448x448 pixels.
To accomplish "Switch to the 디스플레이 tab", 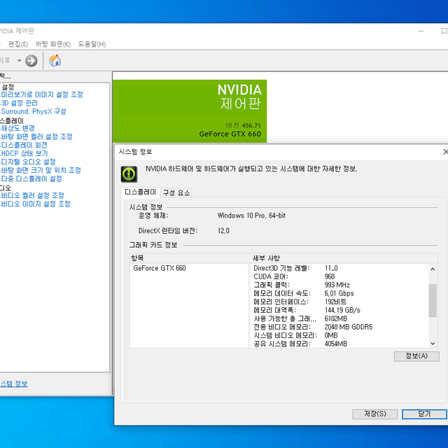I will coord(140,192).
